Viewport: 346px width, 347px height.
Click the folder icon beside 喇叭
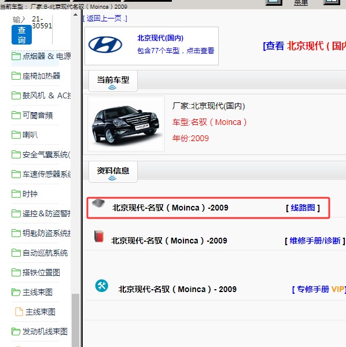(16, 135)
